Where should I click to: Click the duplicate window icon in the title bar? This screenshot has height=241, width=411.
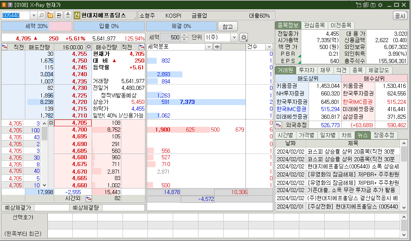click(365, 5)
